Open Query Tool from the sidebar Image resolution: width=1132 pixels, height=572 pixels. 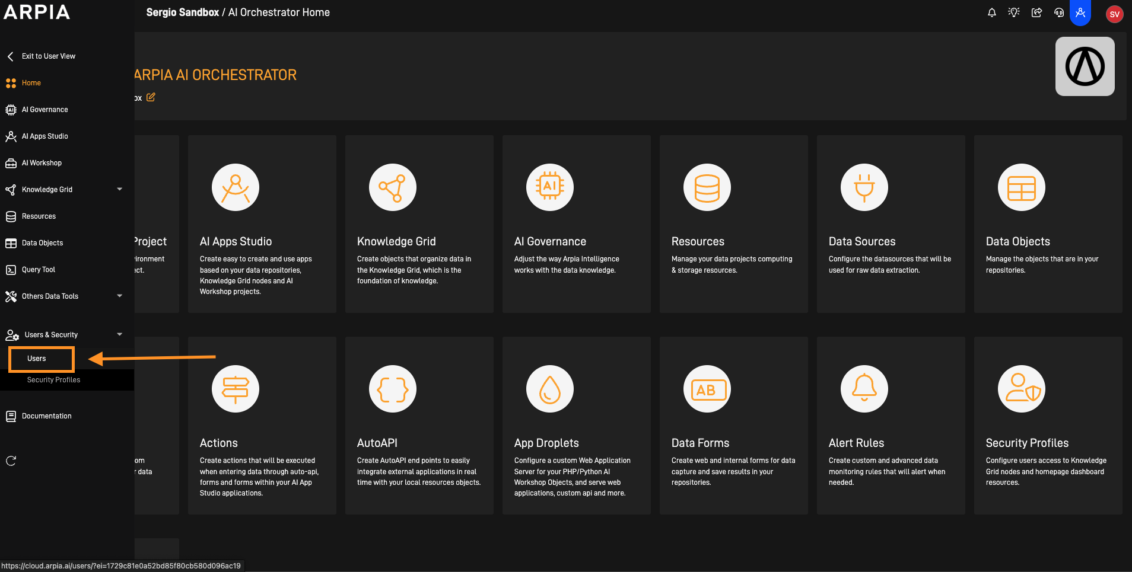(38, 270)
